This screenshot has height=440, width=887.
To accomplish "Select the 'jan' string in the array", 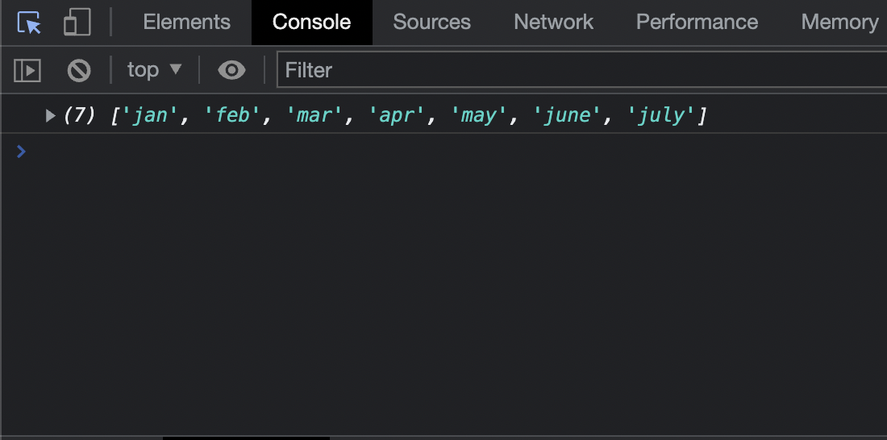I will tap(150, 115).
